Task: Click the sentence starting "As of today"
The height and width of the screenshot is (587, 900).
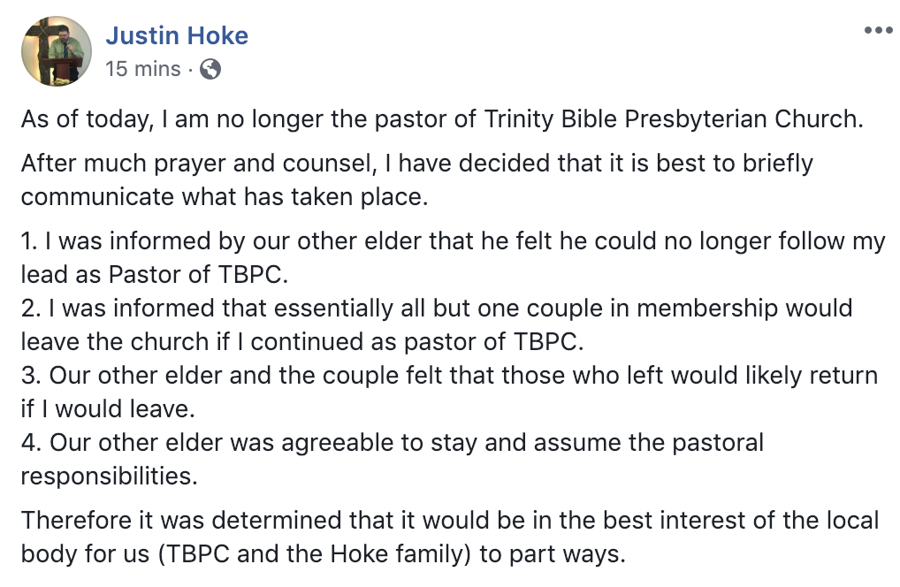Action: coord(442,119)
